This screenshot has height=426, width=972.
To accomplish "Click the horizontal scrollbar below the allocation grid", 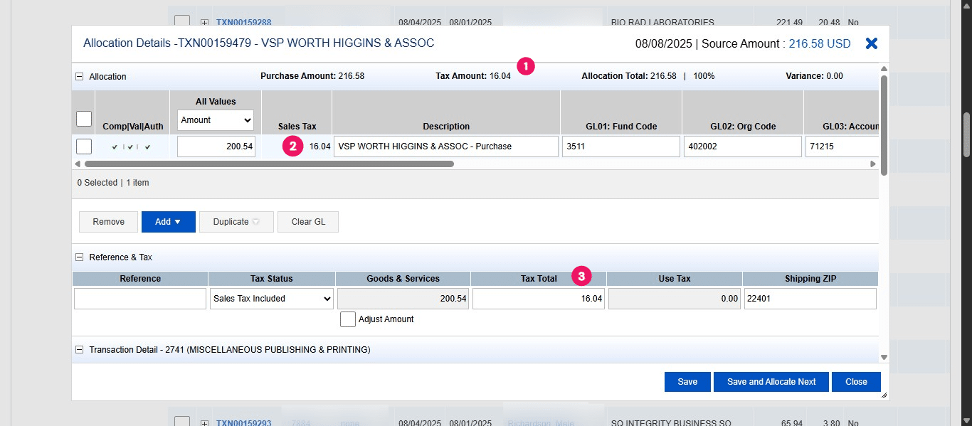I will tap(267, 164).
